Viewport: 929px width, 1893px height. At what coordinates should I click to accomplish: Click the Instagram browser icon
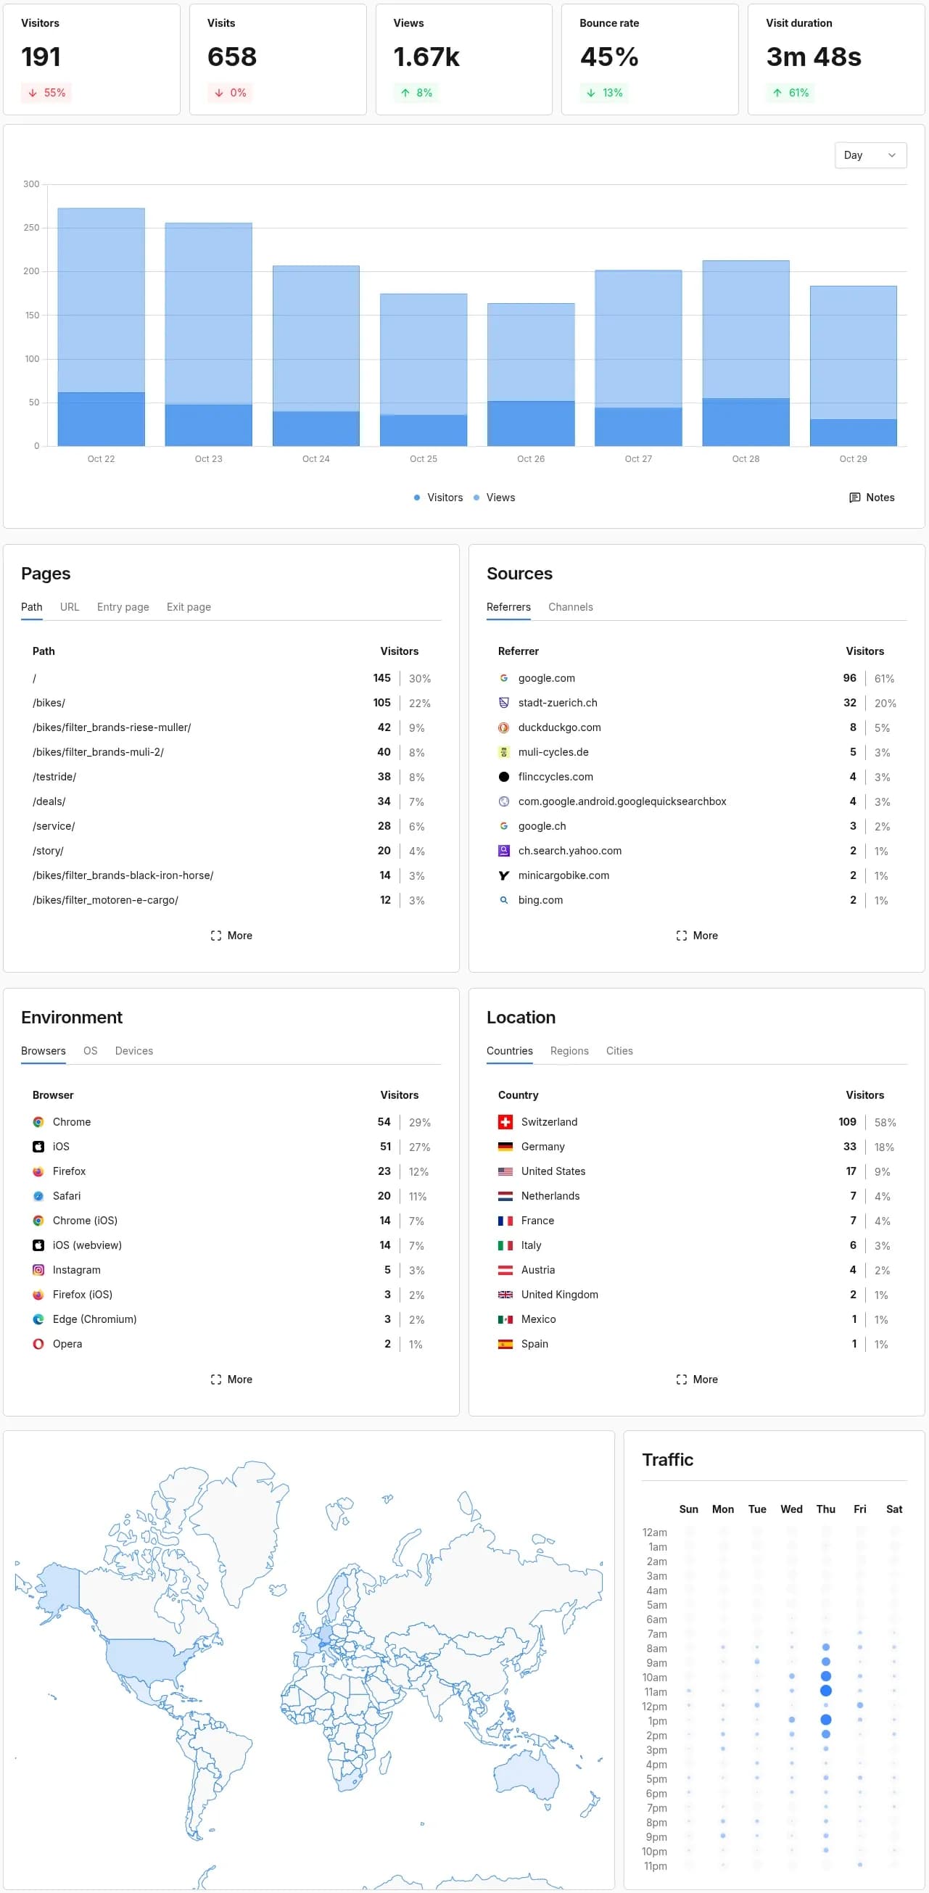(x=38, y=1270)
